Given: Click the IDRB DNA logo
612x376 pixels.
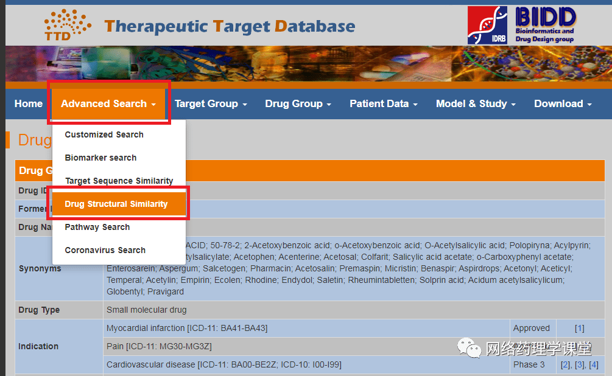Looking at the screenshot, I should coord(488,26).
